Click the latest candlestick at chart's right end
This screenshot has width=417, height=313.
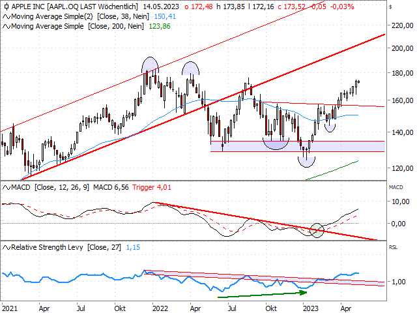click(x=359, y=82)
